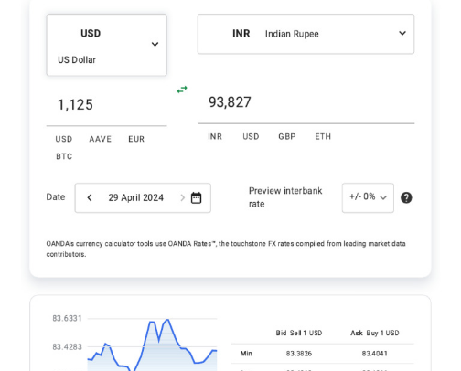Select AAVE as source quick currency
The image size is (461, 371).
pyautogui.click(x=101, y=139)
